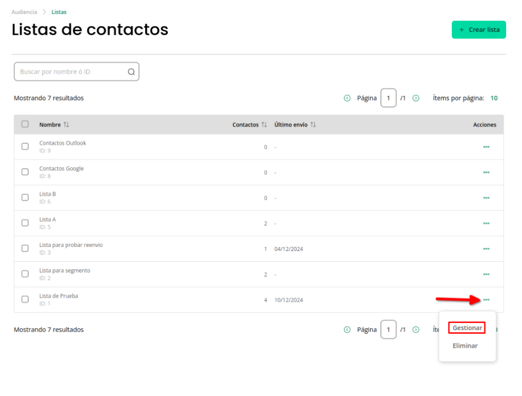The height and width of the screenshot is (396, 522).
Task: Select the Lista de Prueba checkbox
Action: point(25,299)
